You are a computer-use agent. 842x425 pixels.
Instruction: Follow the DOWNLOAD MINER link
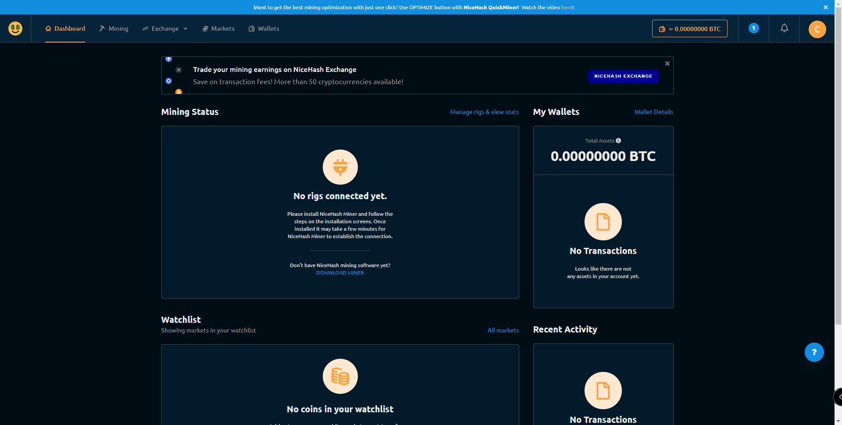pyautogui.click(x=340, y=273)
